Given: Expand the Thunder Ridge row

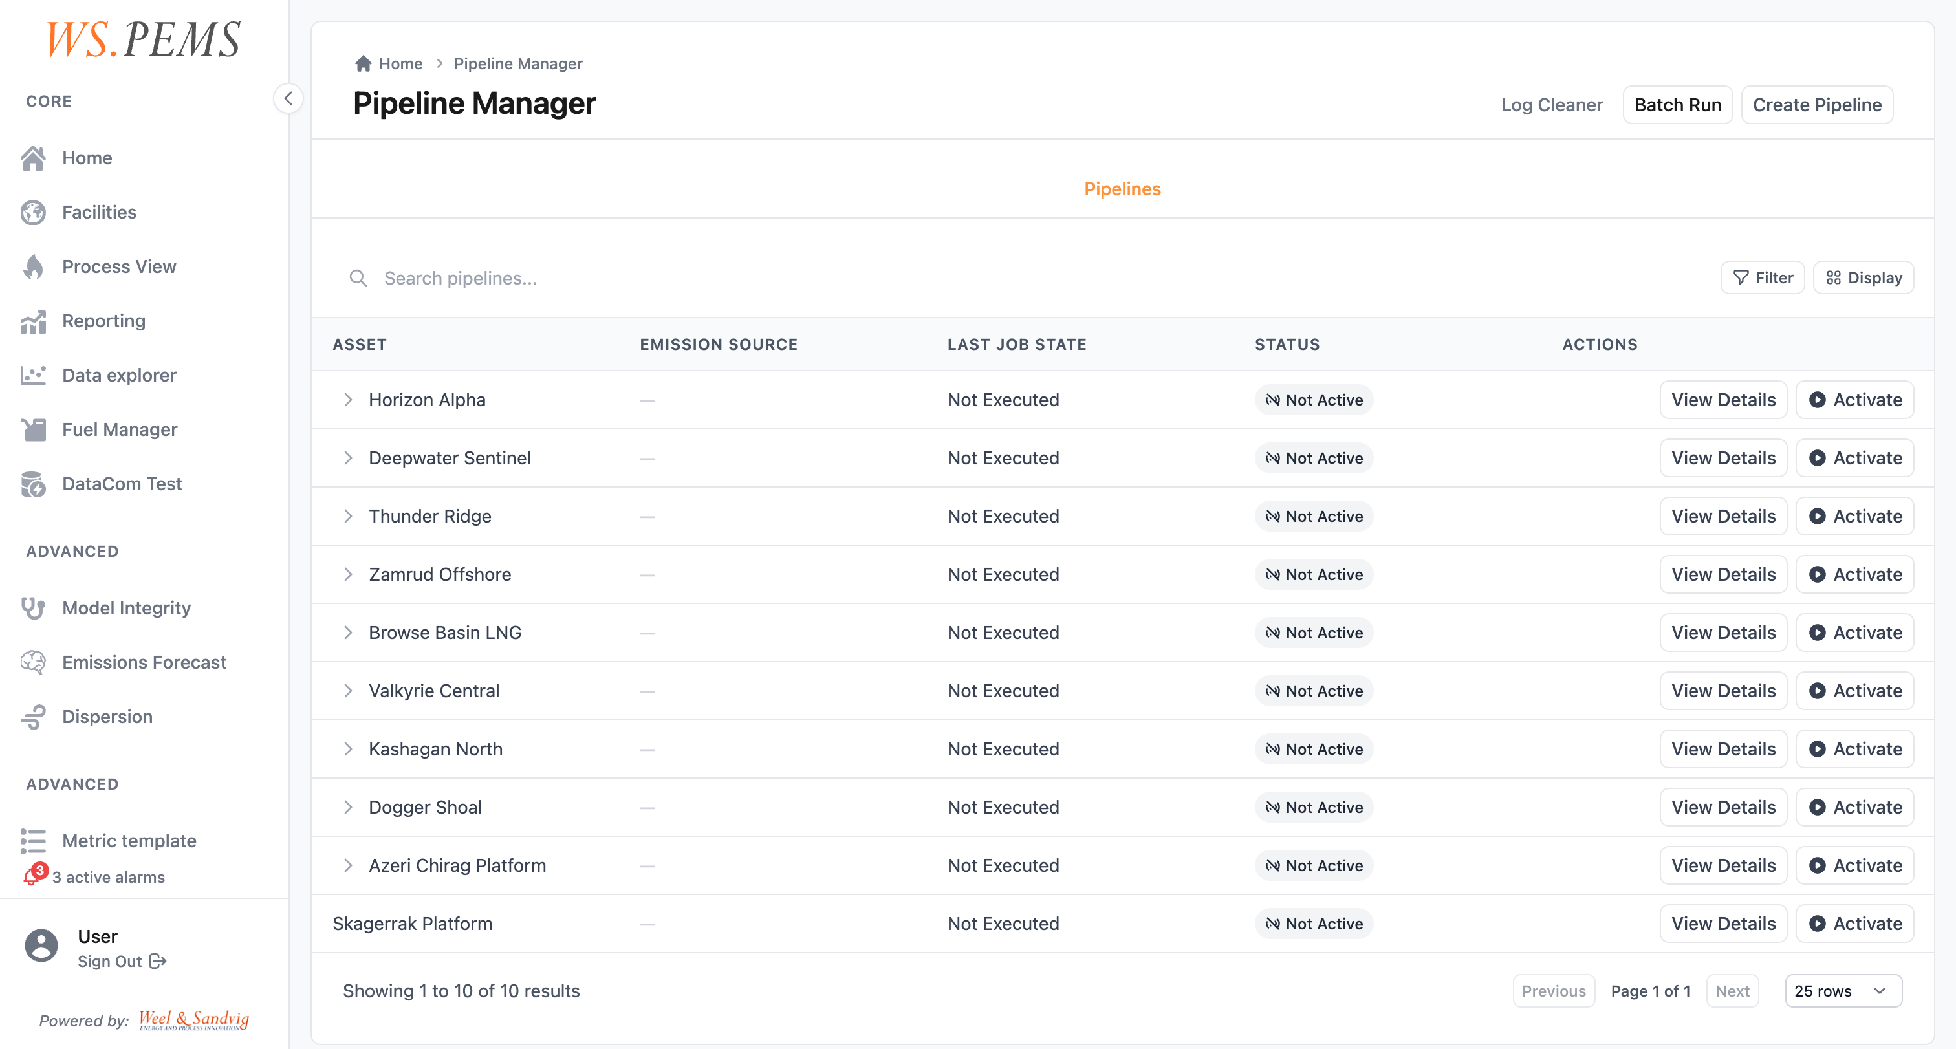Looking at the screenshot, I should pyautogui.click(x=348, y=516).
